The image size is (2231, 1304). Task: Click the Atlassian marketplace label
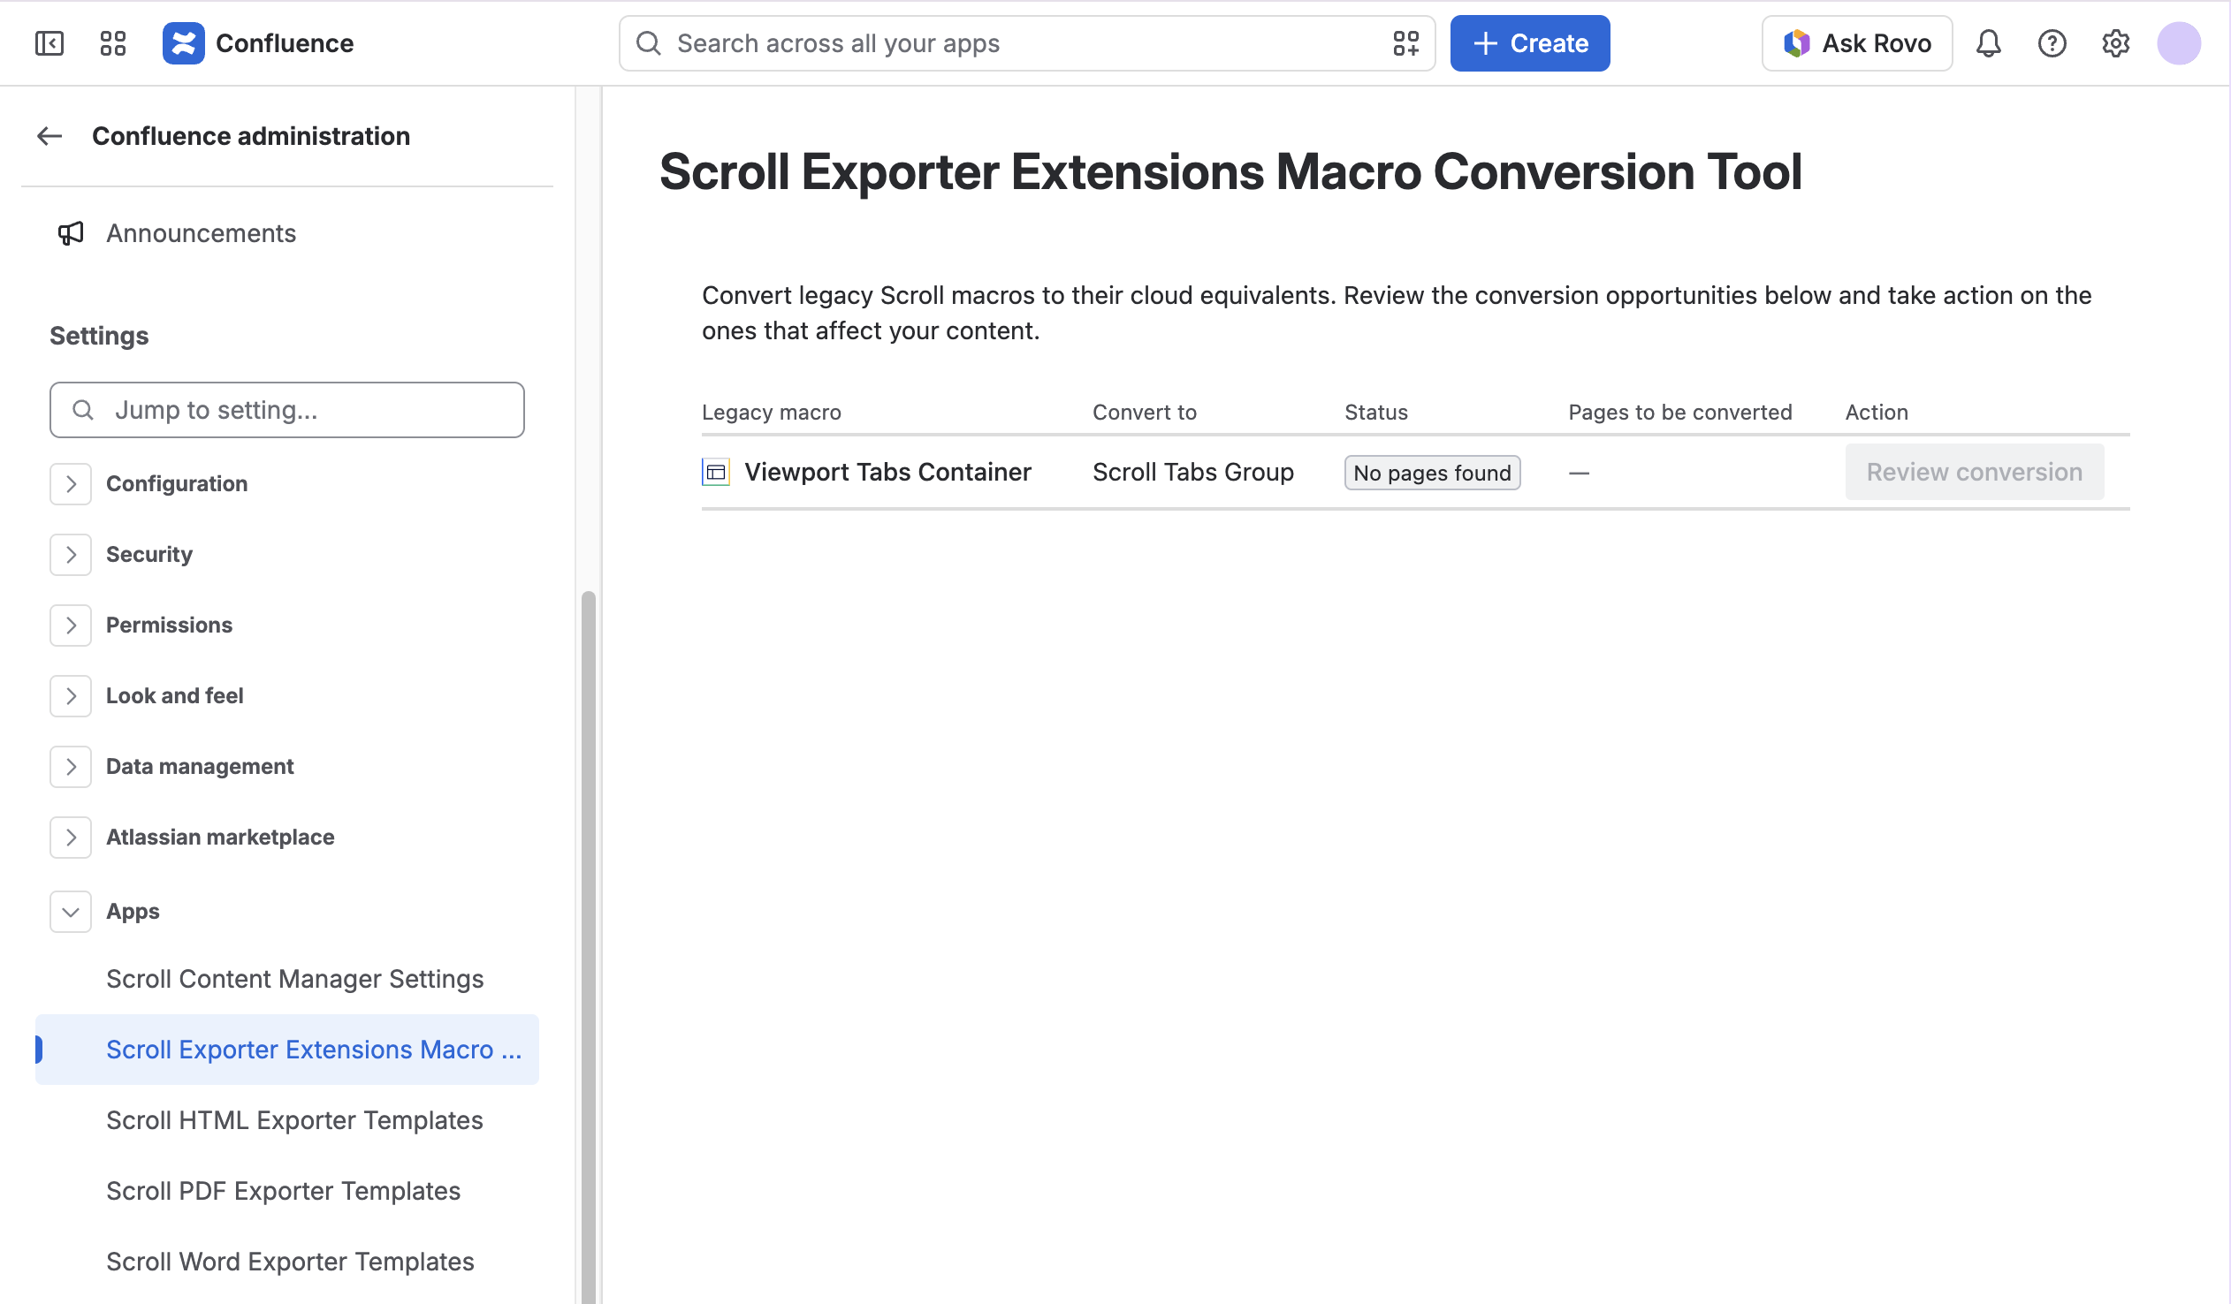(220, 838)
